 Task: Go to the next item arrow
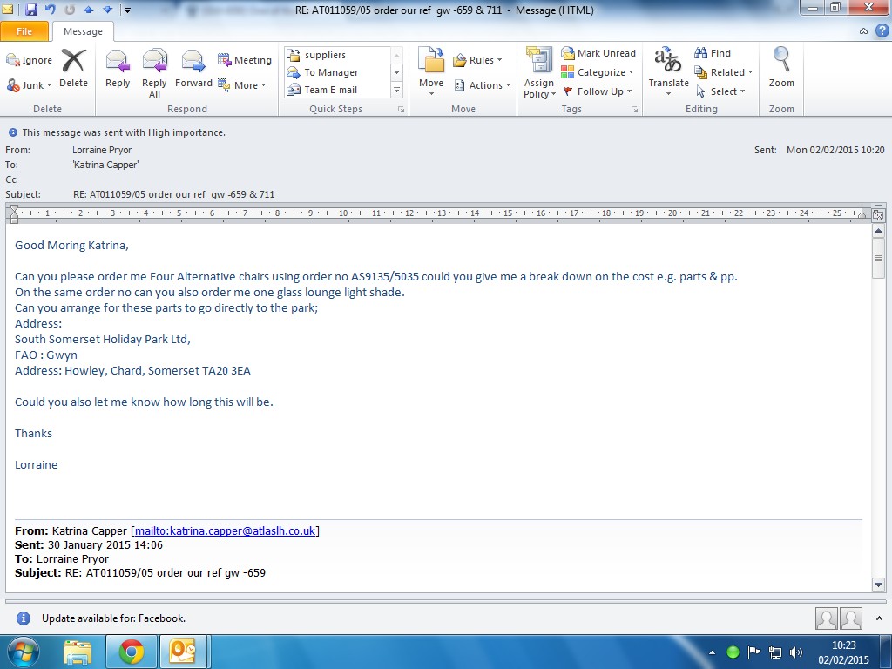pyautogui.click(x=106, y=10)
